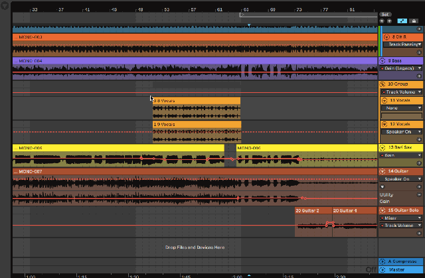Unfold the Master track
Image resolution: width=425 pixels, height=278 pixels.
pos(382,269)
